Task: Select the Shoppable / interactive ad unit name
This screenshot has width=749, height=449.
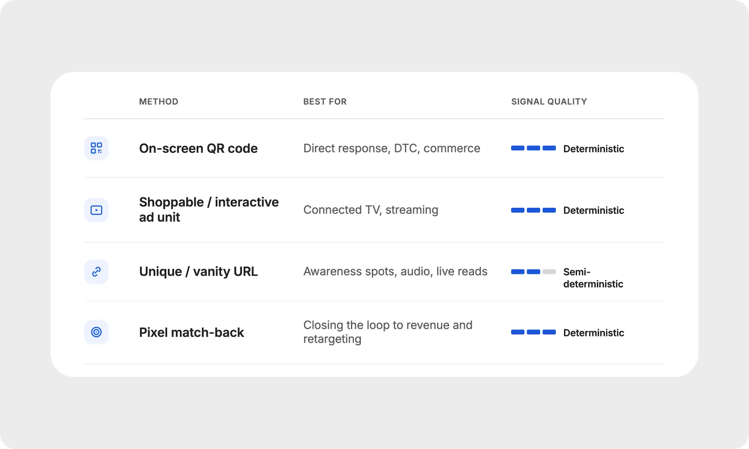Action: [209, 210]
